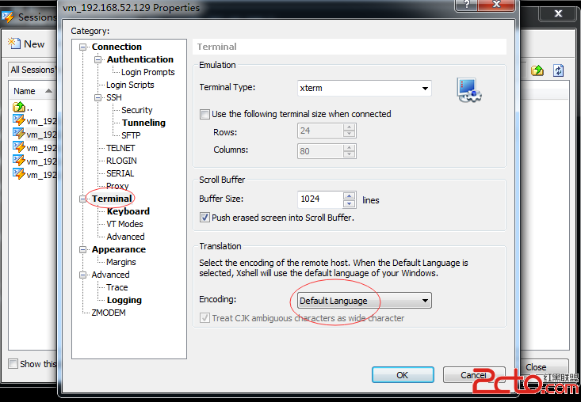Decrease Buffer Size with down arrow
Viewport: 581px width, 402px height.
click(349, 203)
